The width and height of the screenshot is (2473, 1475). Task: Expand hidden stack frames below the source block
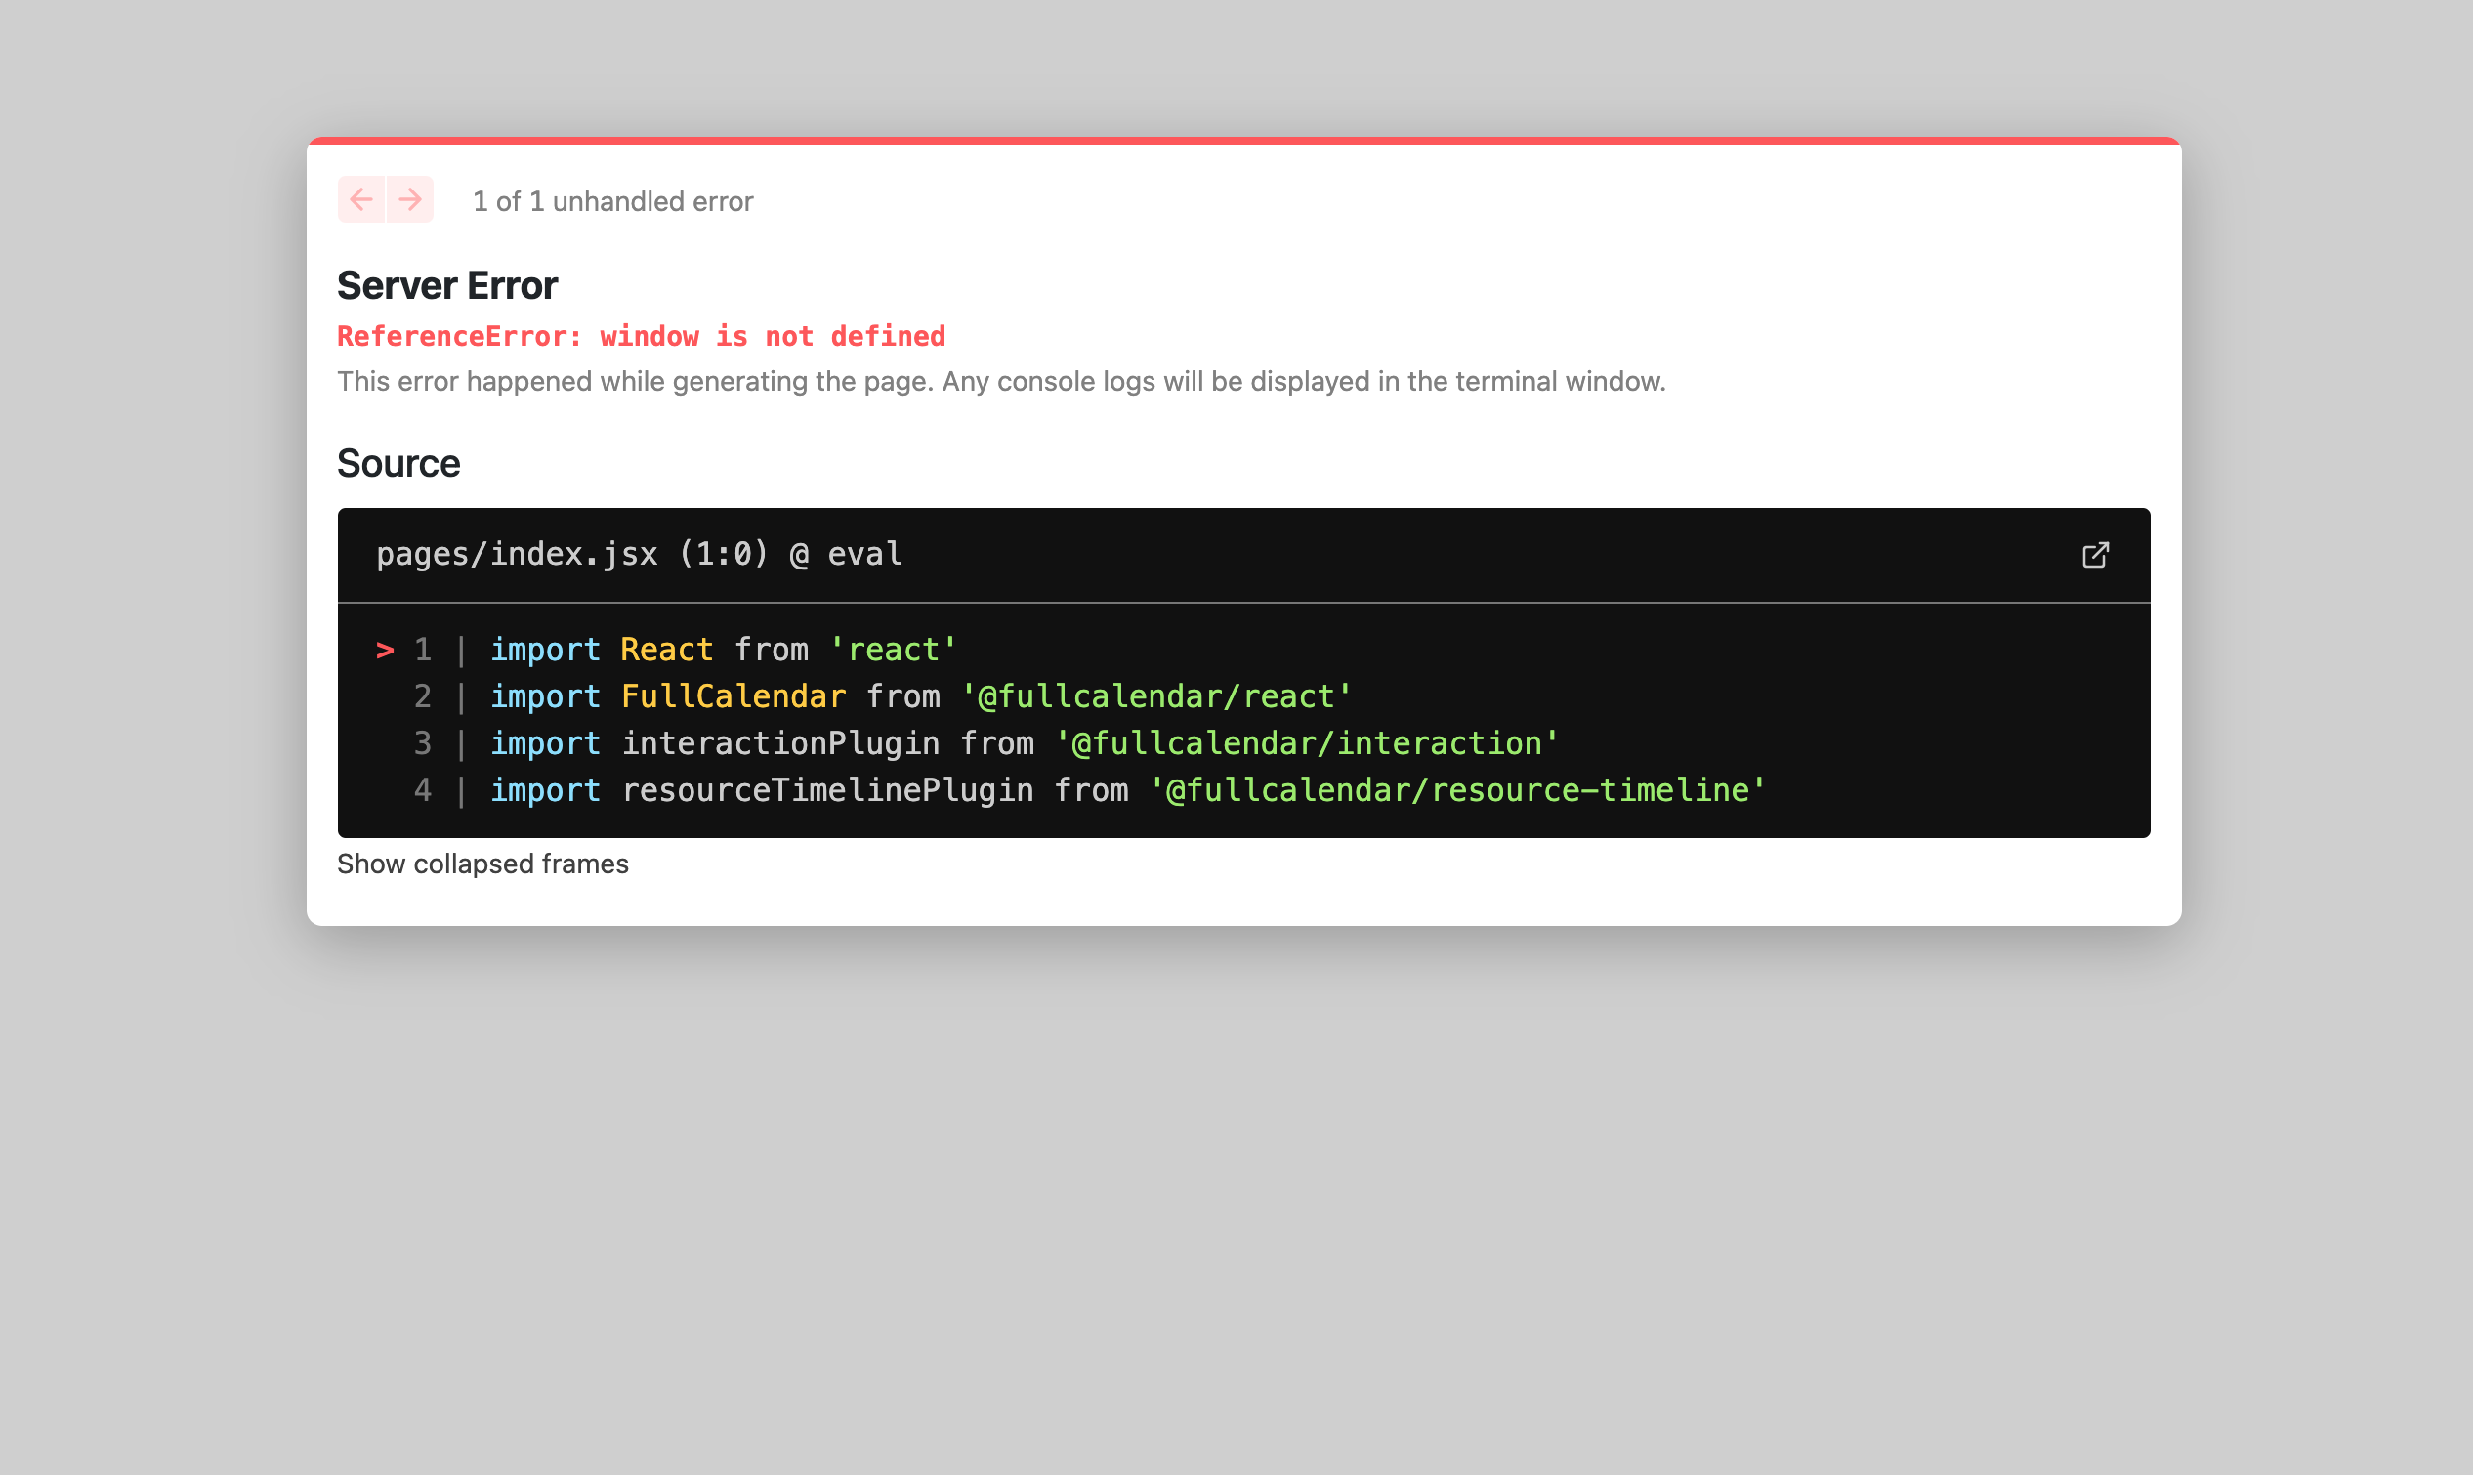click(482, 863)
